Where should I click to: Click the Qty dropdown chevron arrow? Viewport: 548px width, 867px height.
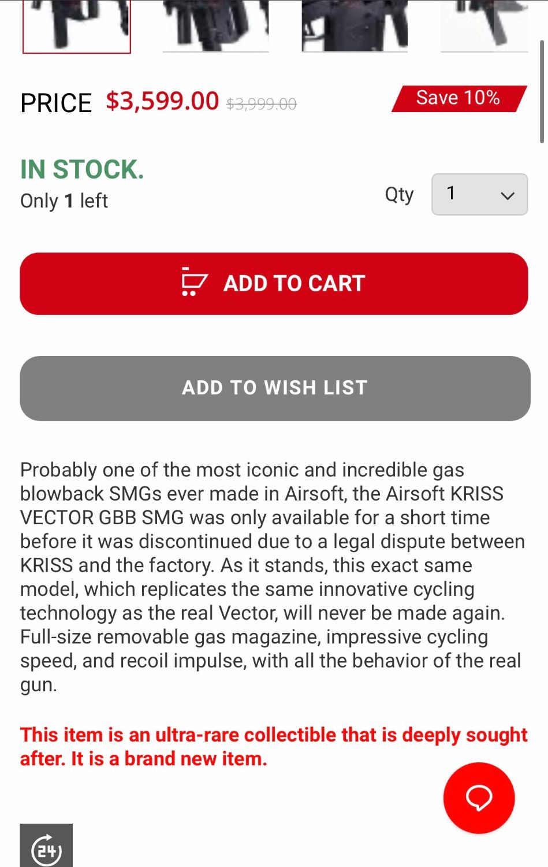(x=508, y=195)
